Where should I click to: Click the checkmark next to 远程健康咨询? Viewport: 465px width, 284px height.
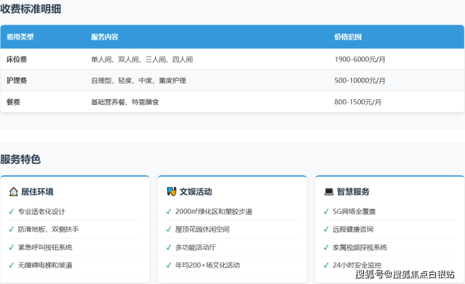tap(326, 229)
